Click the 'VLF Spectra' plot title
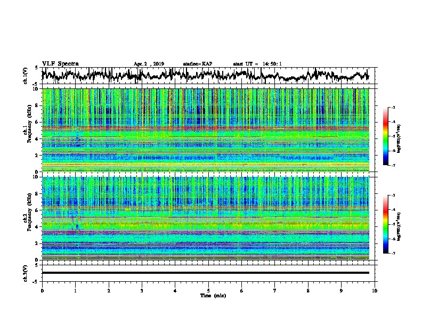 (x=60, y=63)
